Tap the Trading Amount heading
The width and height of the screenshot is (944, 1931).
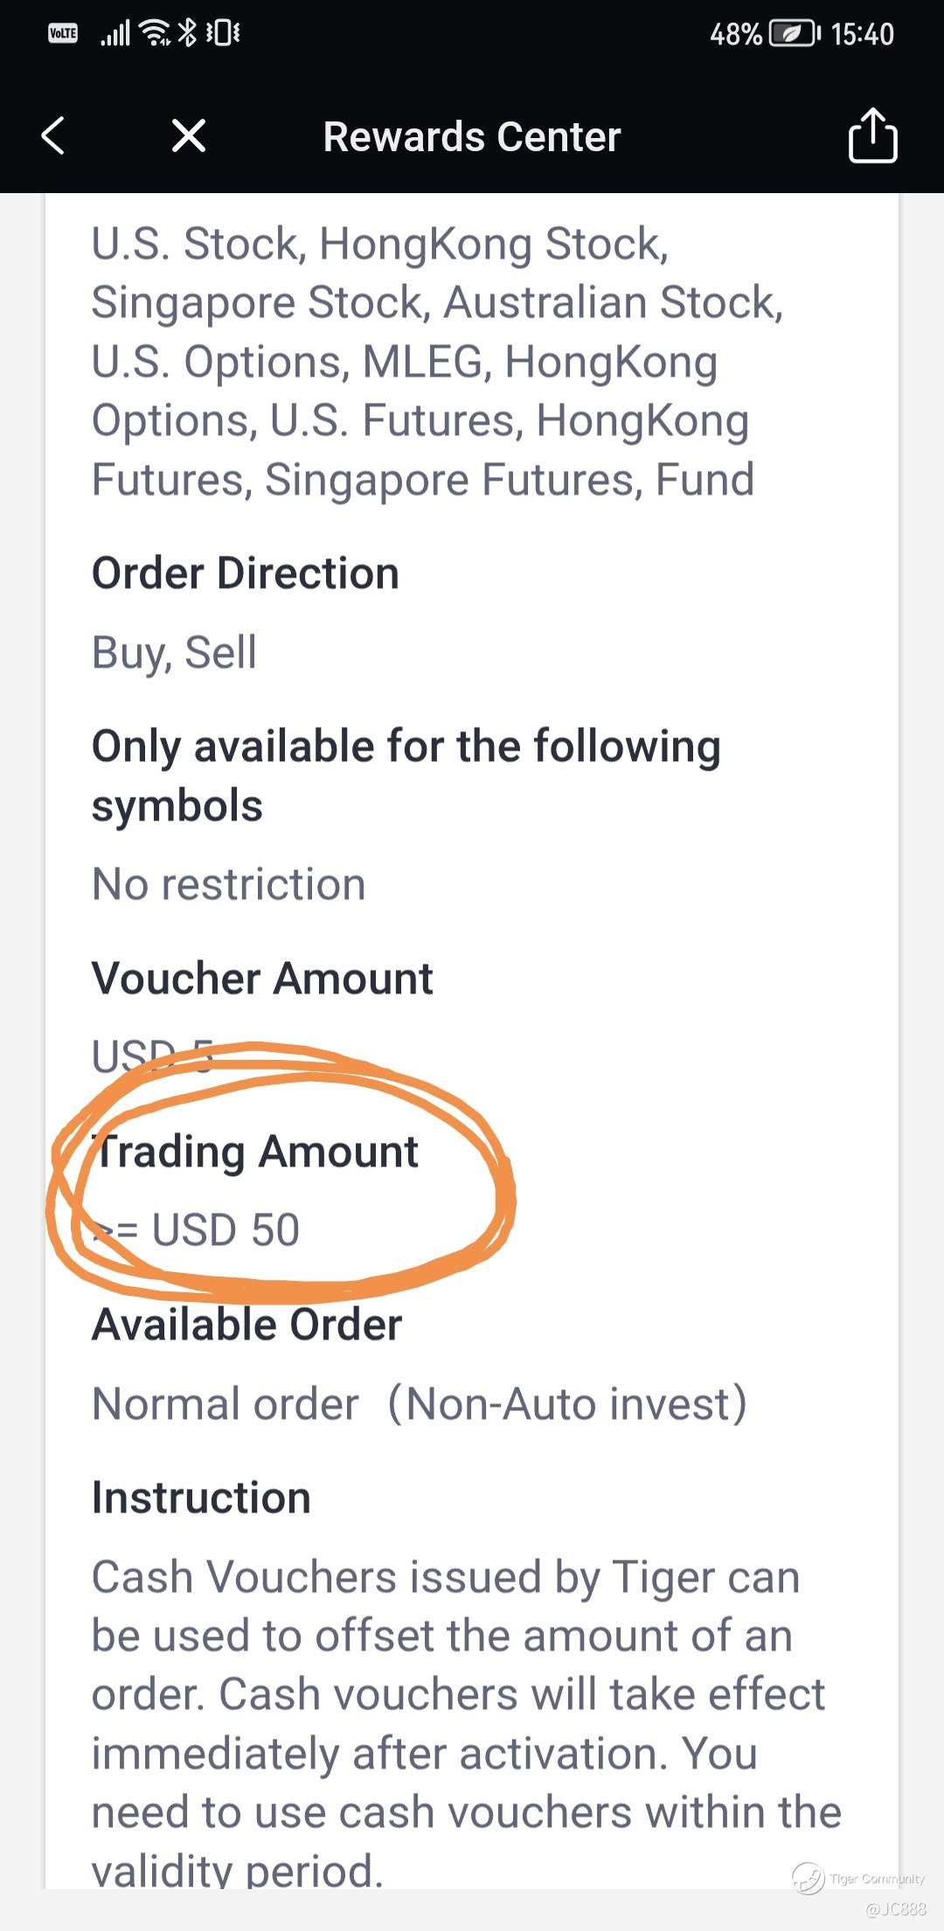coord(255,1152)
